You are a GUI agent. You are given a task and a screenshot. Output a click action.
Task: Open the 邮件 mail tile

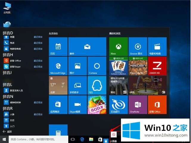[87, 46]
